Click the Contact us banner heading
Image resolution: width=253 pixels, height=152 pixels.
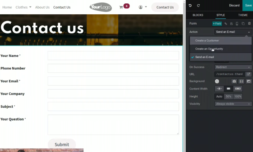[42, 28]
